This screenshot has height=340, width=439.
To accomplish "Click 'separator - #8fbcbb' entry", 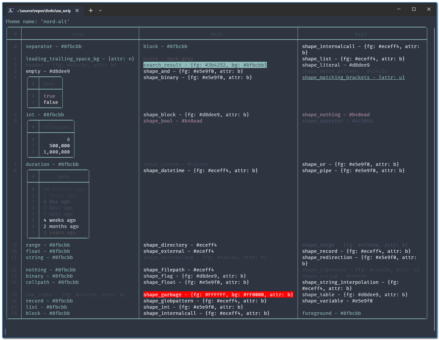I will point(54,46).
